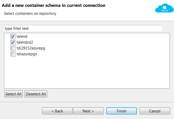Viewport: 174px width, 119px height.
Task: Choose the tdiazurepgn list entry label
Action: point(27,54)
